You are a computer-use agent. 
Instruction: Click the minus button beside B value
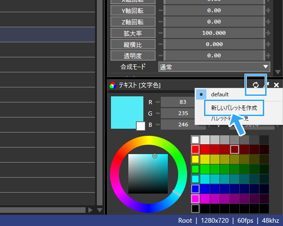click(158, 125)
